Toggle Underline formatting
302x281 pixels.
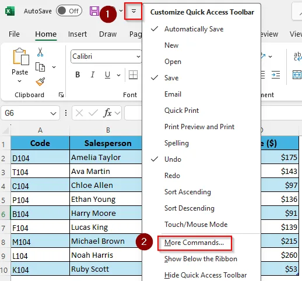point(107,74)
